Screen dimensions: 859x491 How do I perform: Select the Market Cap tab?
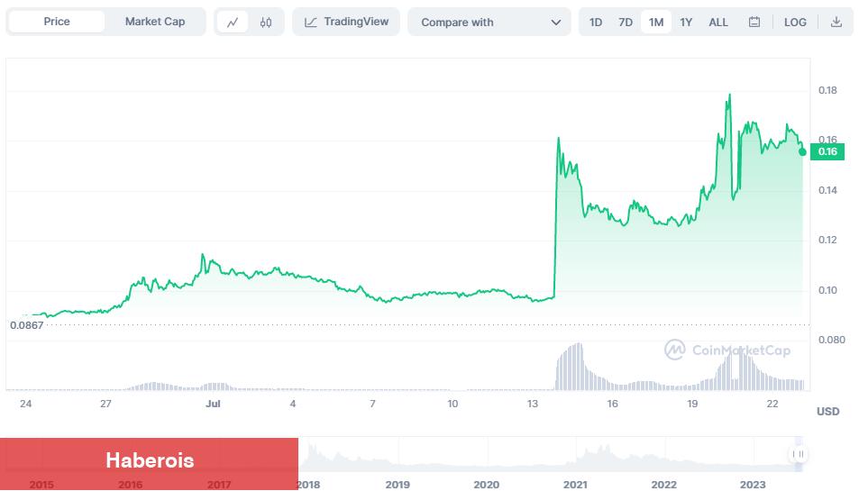[155, 22]
